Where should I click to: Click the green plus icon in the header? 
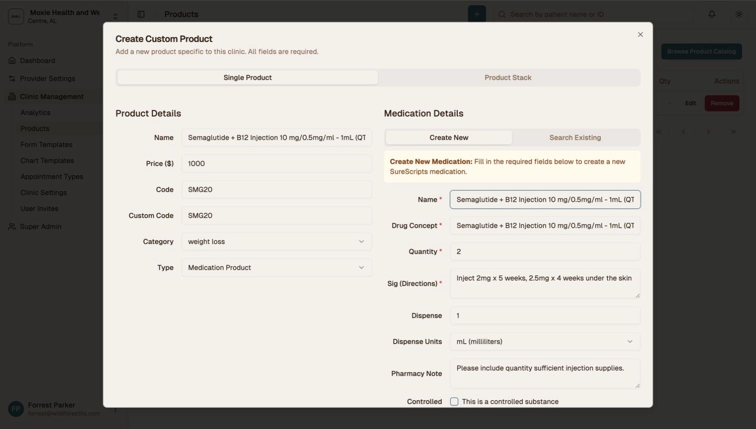(x=476, y=14)
